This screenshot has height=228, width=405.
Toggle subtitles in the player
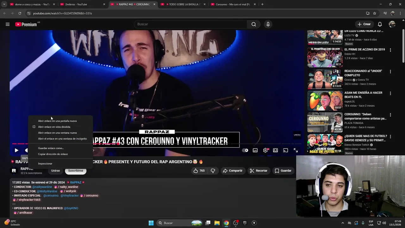point(255,150)
